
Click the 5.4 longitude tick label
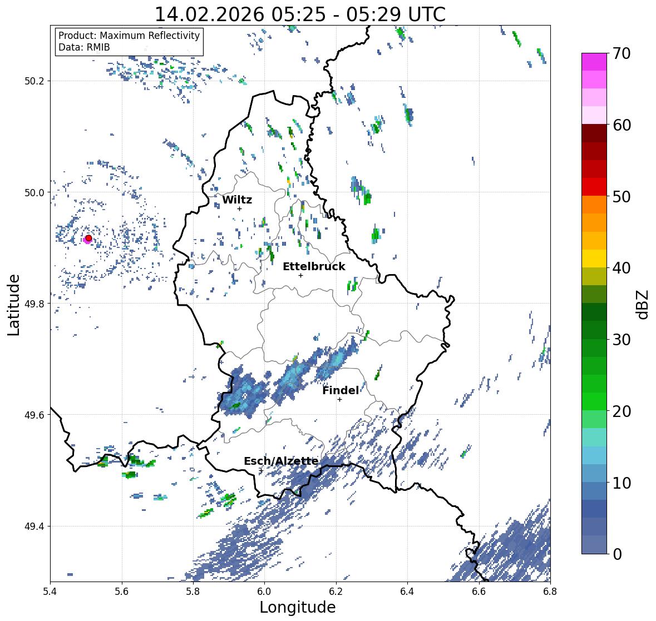point(50,592)
